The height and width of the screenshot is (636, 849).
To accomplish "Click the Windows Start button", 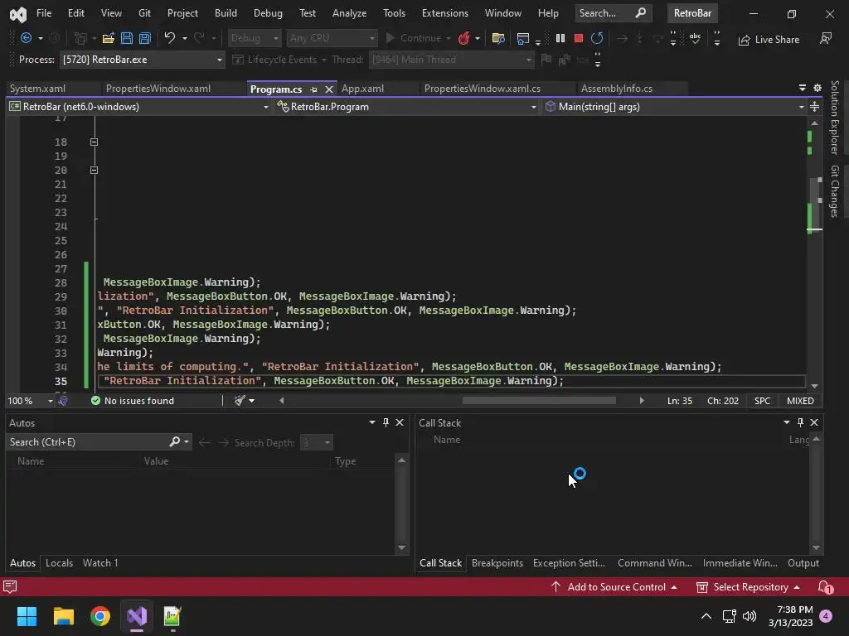I will 27,616.
